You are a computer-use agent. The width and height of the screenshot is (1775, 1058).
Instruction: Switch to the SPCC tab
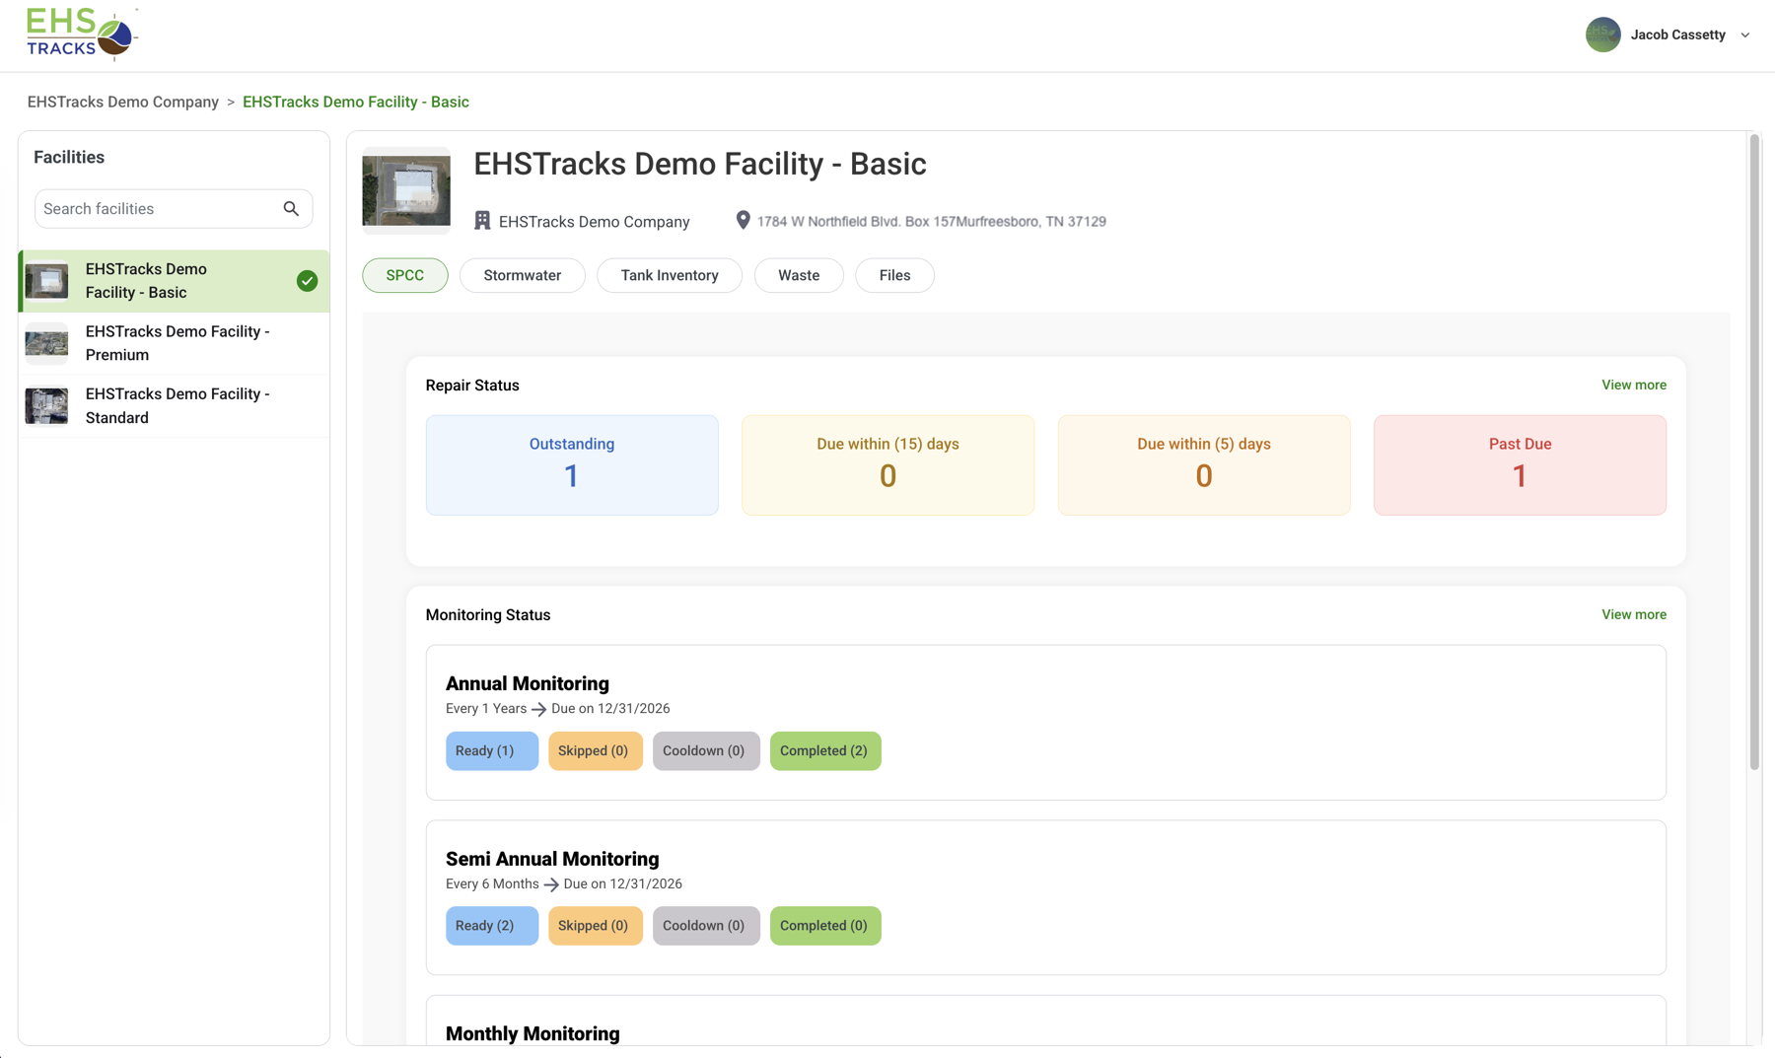pos(405,275)
